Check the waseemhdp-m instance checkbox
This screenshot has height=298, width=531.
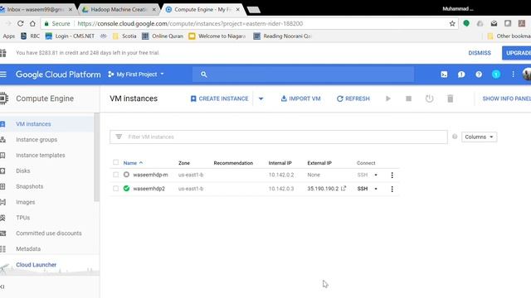tap(116, 175)
